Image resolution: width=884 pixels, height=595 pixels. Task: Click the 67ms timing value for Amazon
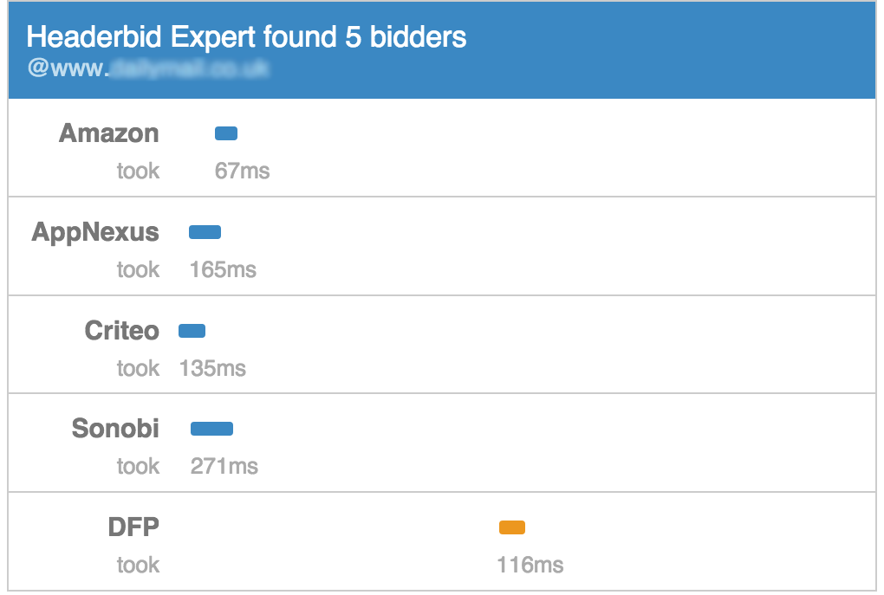pos(243,171)
